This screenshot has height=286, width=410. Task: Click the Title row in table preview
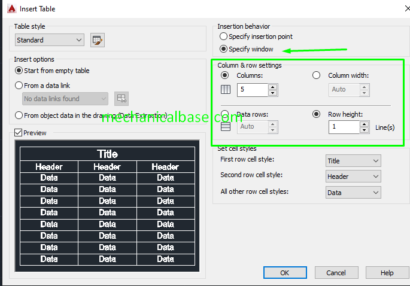[x=107, y=154]
